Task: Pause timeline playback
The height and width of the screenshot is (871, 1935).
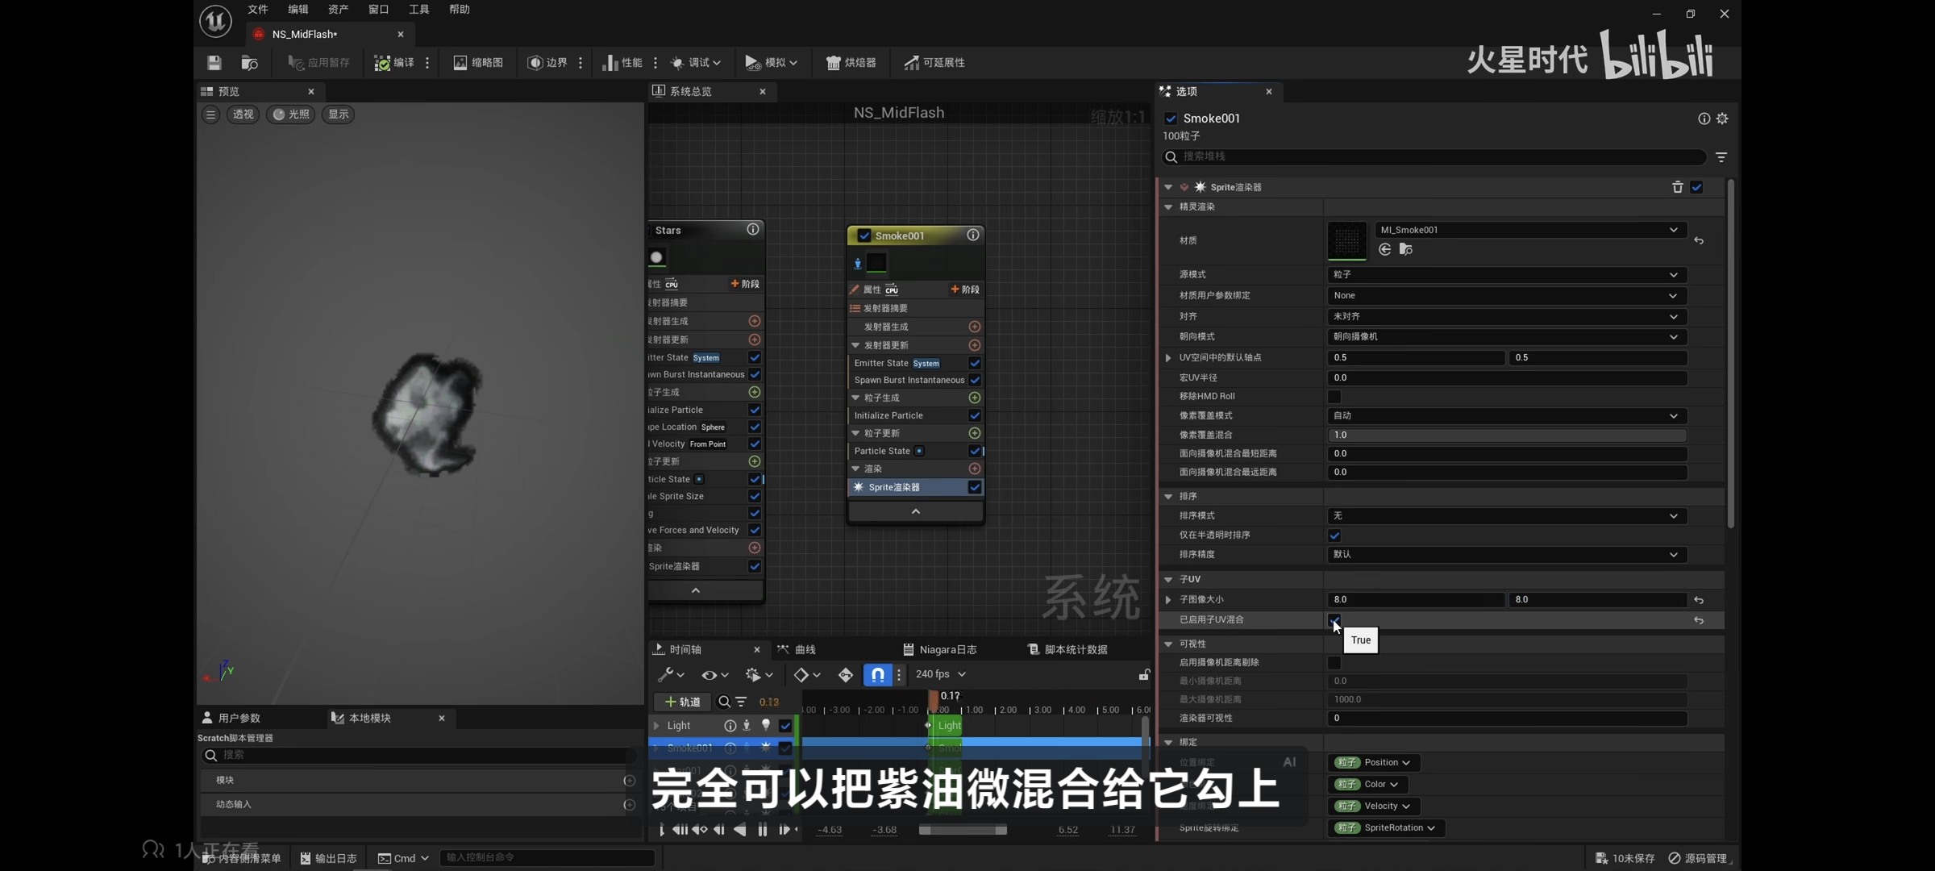Action: coord(762,830)
